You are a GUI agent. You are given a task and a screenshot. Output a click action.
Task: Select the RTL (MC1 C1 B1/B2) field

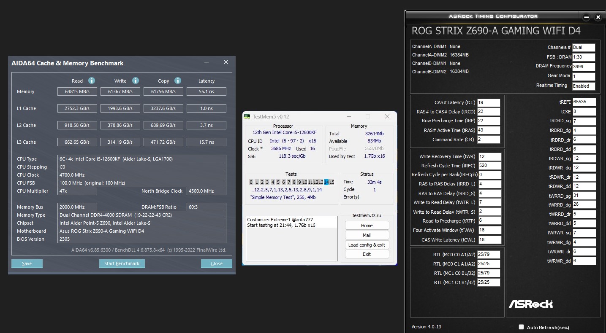tap(489, 282)
